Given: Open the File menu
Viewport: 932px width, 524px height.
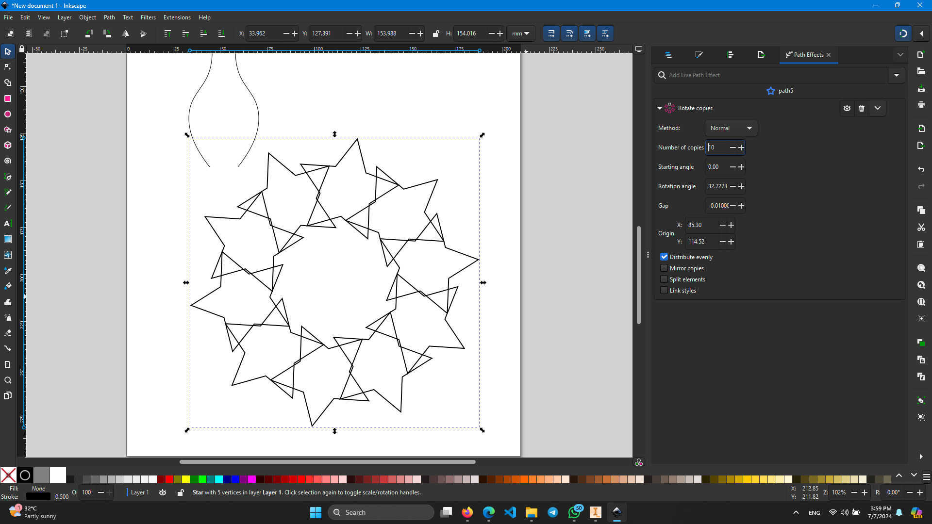Looking at the screenshot, I should click(8, 17).
